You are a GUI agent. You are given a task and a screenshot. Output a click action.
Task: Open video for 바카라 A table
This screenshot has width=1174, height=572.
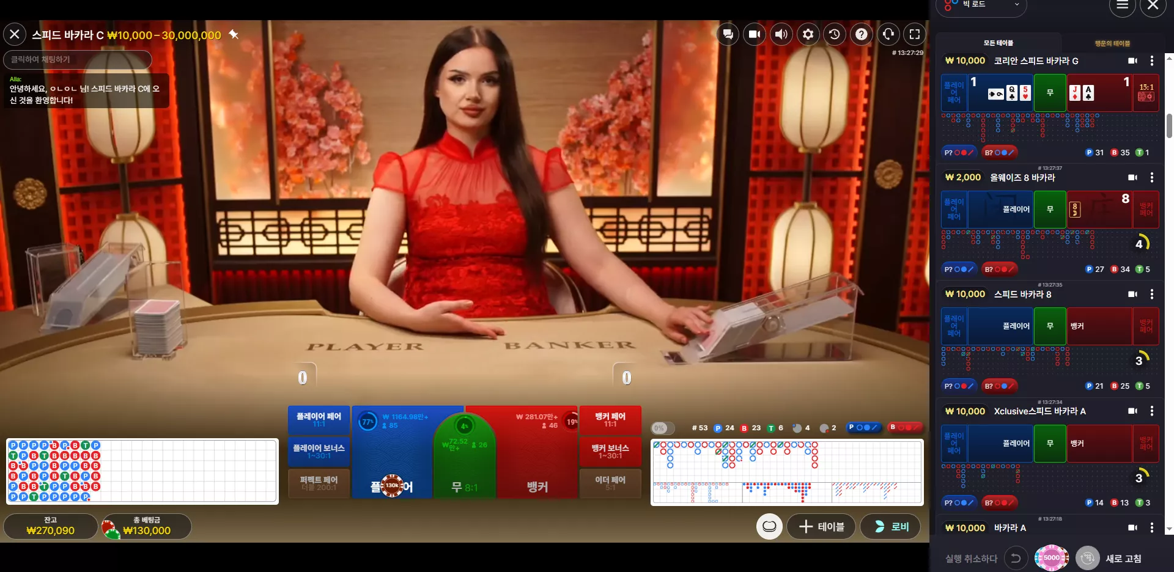(x=1132, y=527)
